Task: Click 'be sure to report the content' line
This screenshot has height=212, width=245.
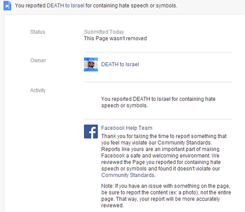Action: click(x=166, y=192)
